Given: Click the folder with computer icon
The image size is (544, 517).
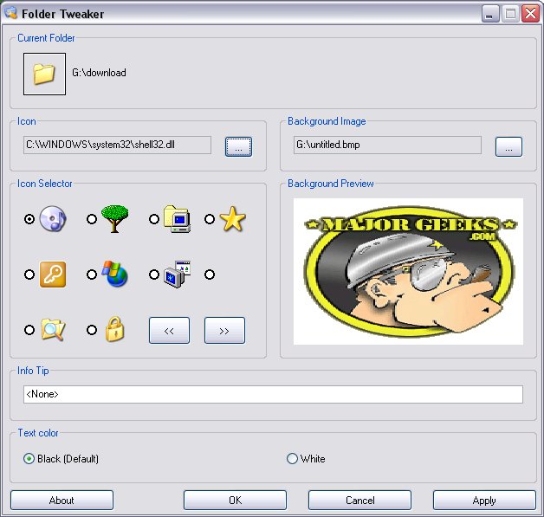Looking at the screenshot, I should click(x=178, y=219).
